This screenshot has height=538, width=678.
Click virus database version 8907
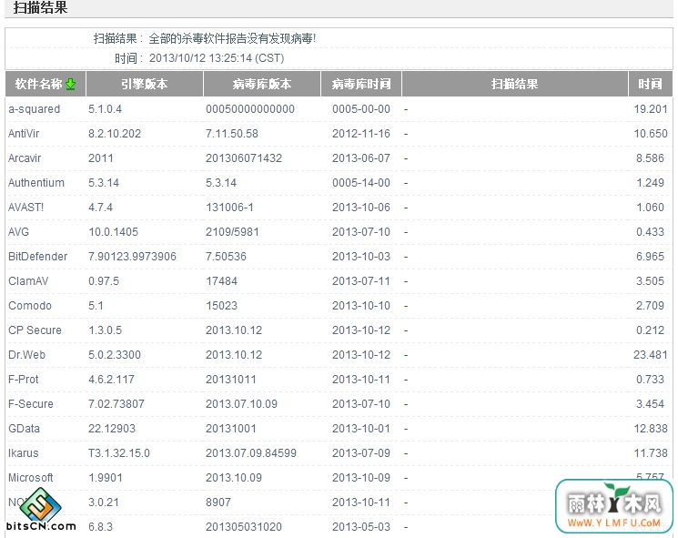(218, 502)
